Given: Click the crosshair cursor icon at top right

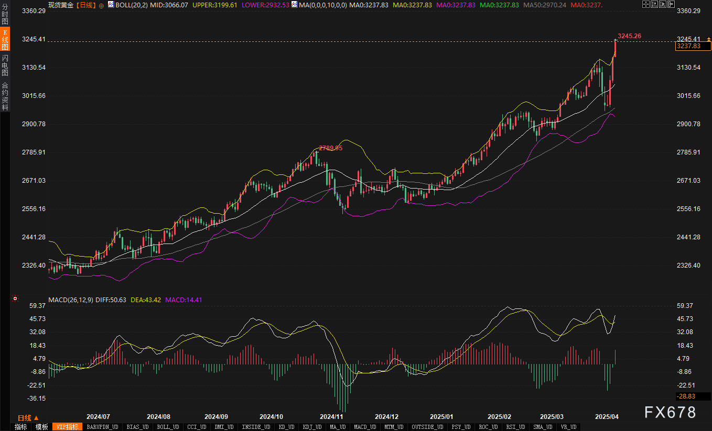Looking at the screenshot, I should pyautogui.click(x=645, y=4).
